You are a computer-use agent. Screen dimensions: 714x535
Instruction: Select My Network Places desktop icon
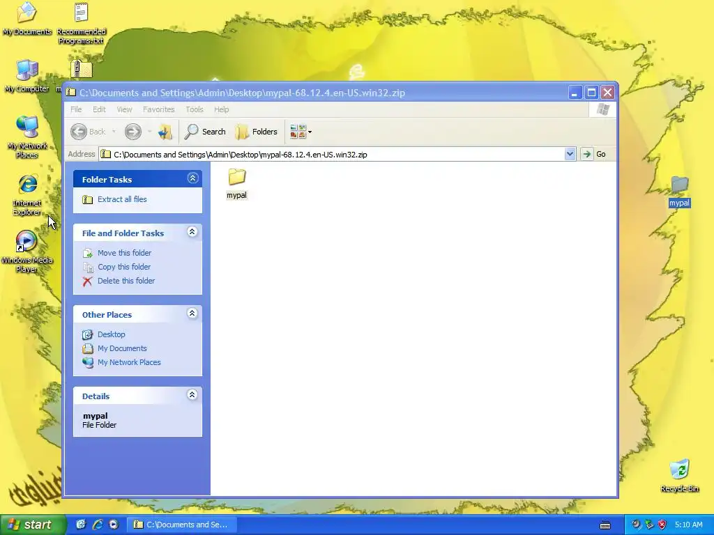(x=27, y=137)
